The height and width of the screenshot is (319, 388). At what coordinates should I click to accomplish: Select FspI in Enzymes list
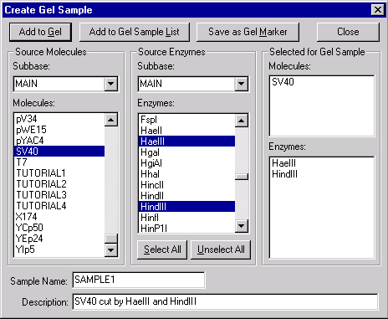point(186,120)
